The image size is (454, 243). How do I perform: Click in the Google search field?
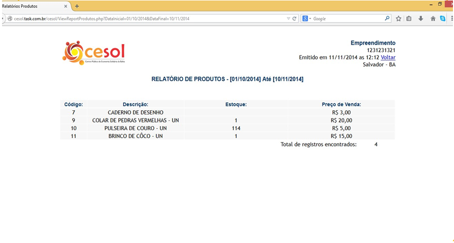coord(347,18)
